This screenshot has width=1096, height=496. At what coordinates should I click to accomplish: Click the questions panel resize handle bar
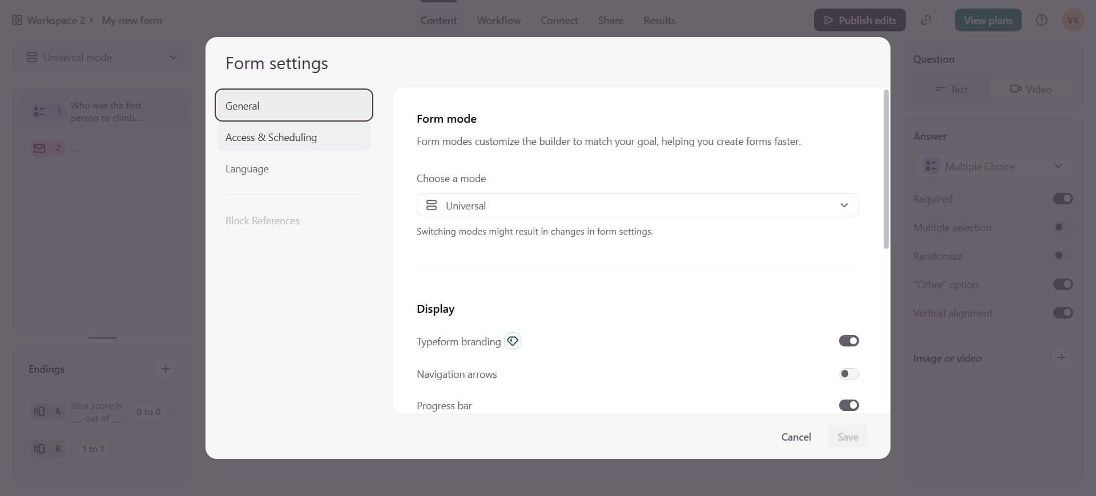[x=103, y=338]
